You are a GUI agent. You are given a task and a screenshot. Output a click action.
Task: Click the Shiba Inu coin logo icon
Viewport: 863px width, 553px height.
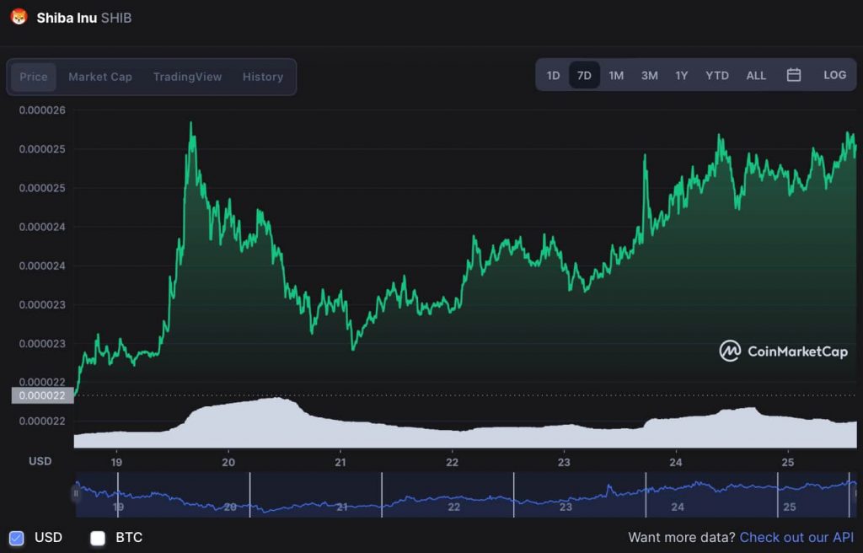[x=19, y=17]
